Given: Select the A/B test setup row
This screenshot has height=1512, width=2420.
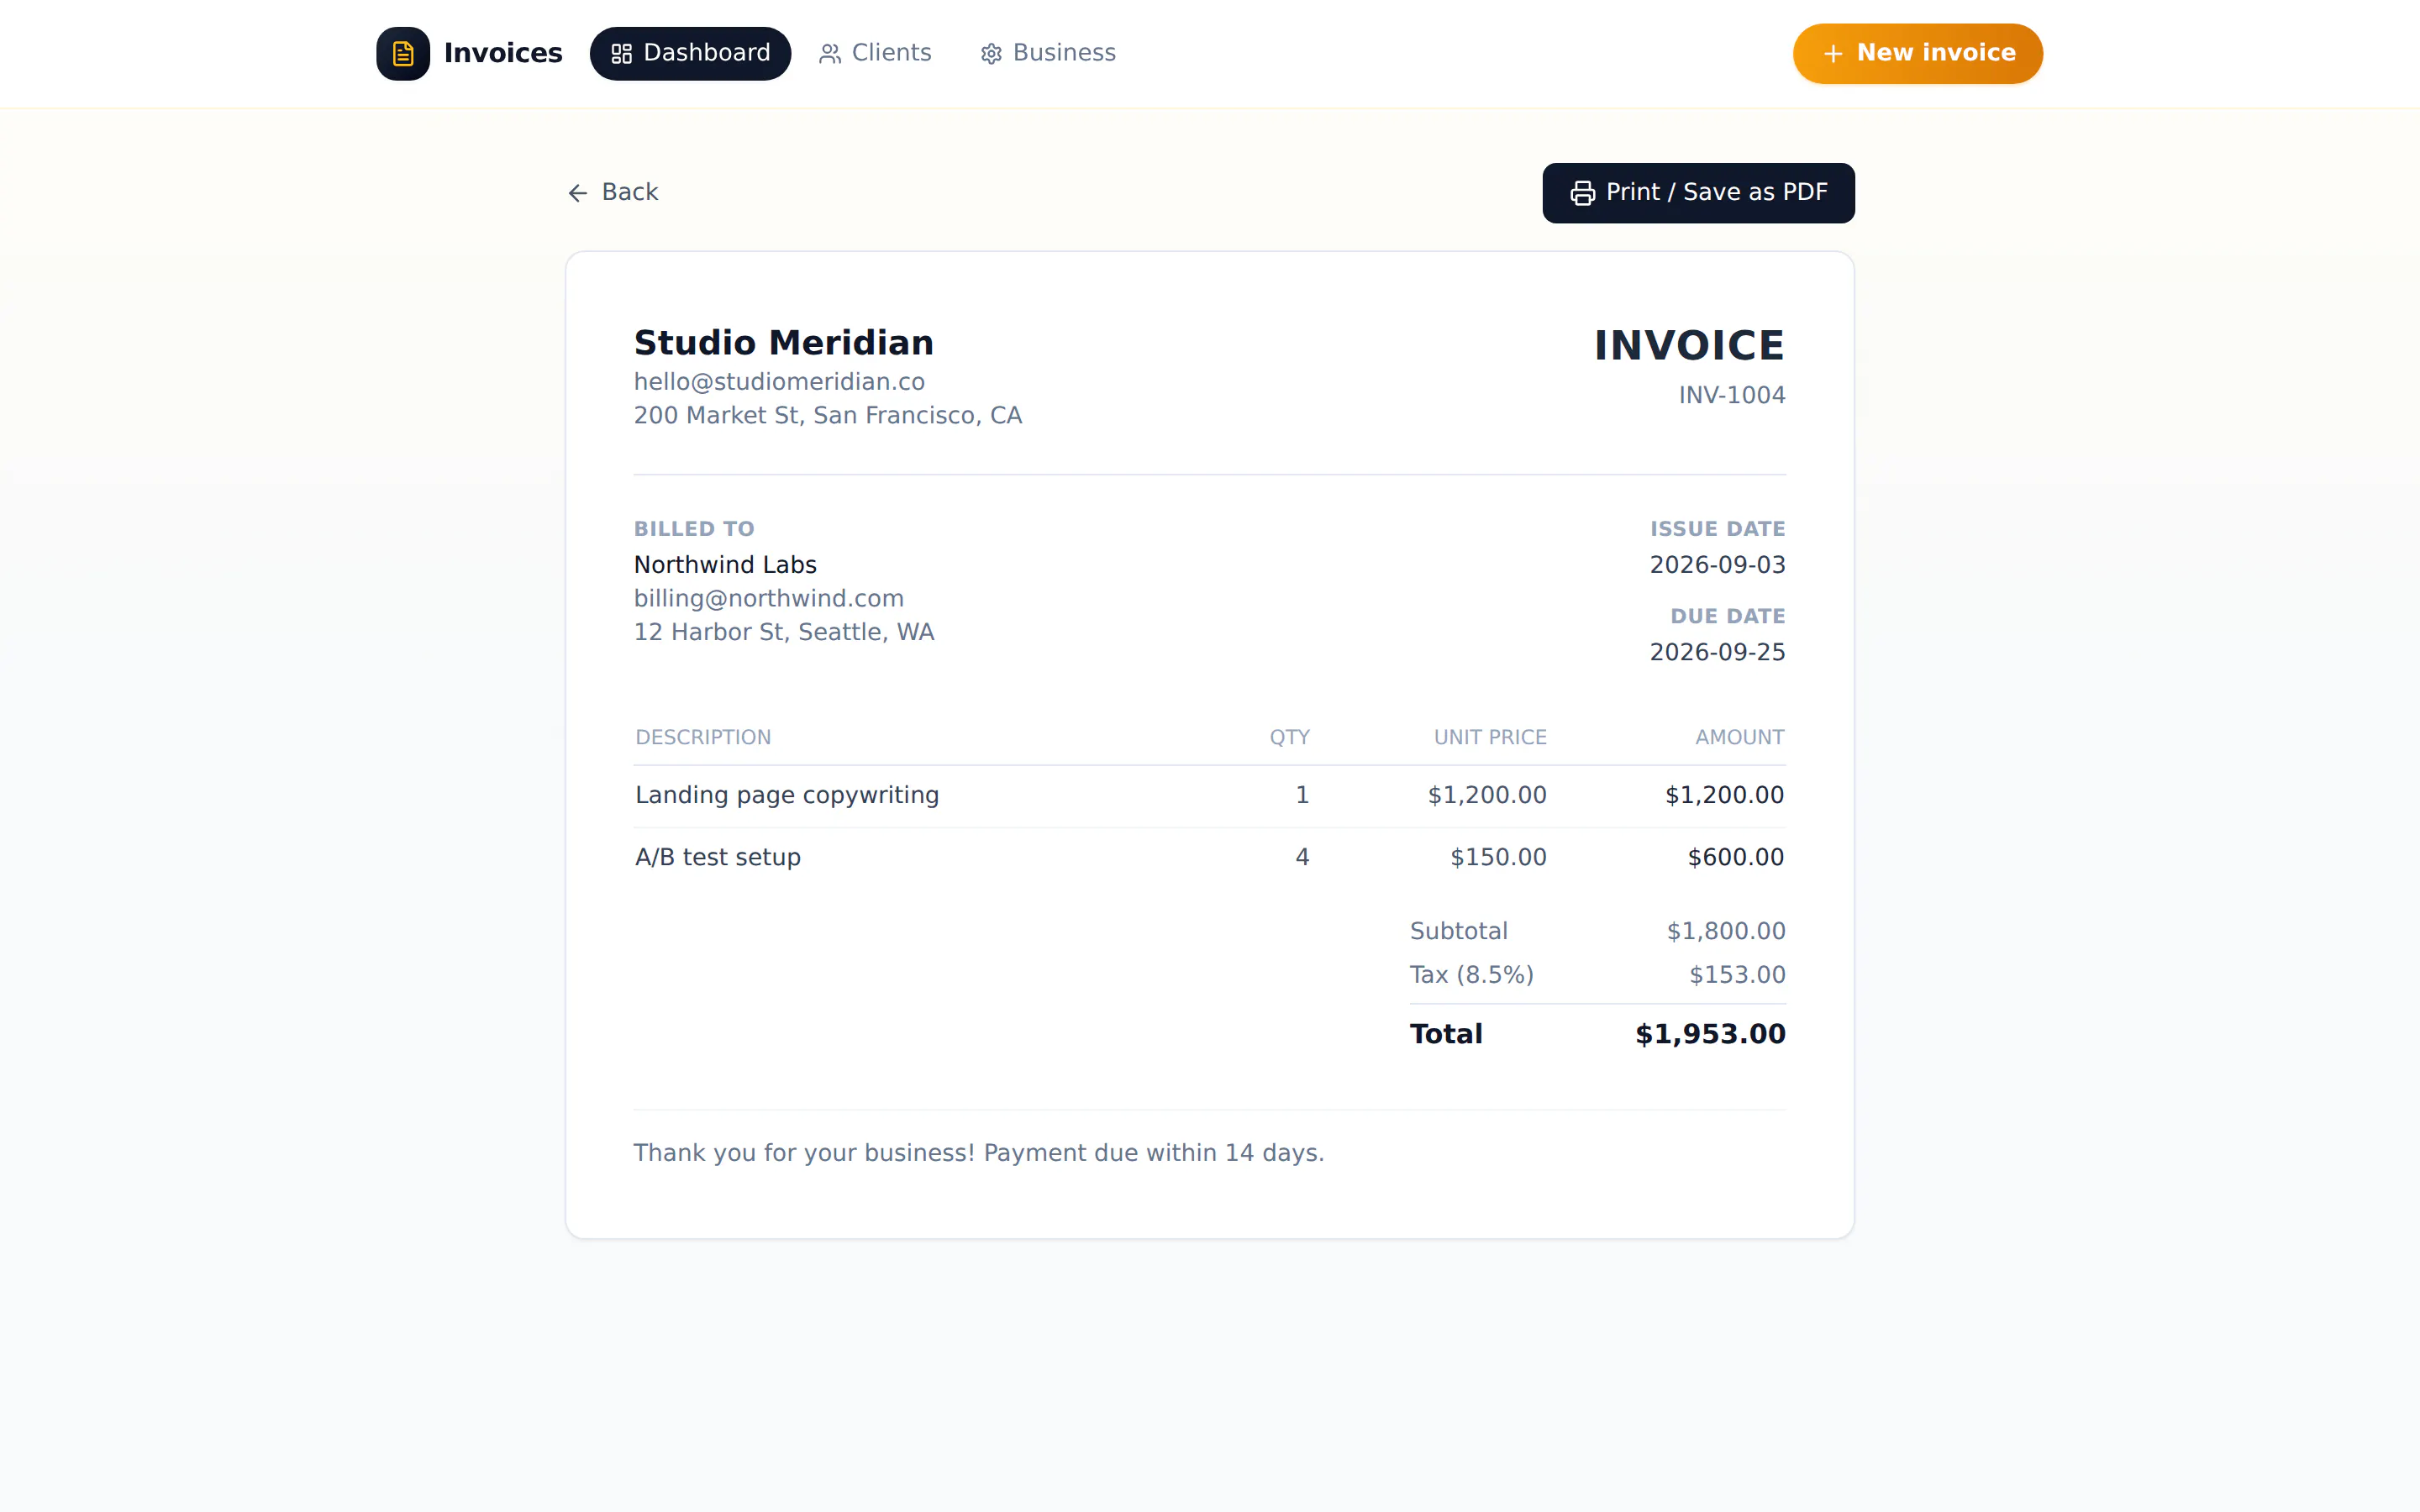Looking at the screenshot, I should point(1209,858).
